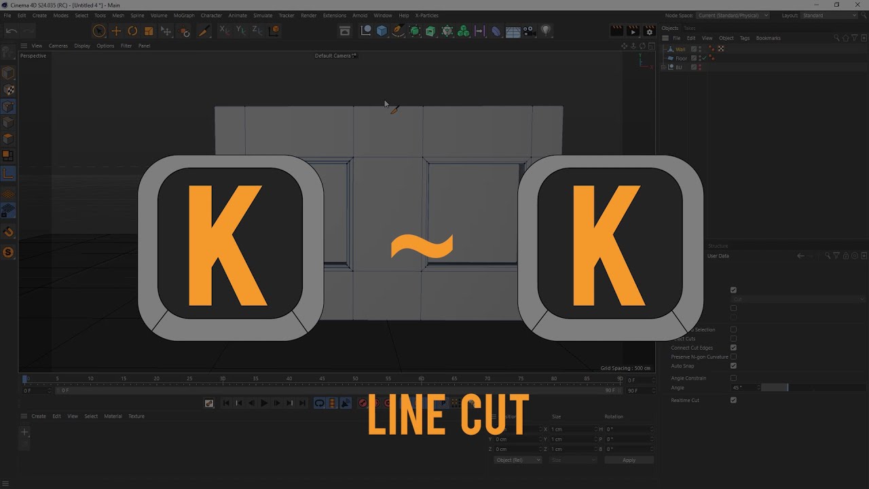The width and height of the screenshot is (869, 489).
Task: Open Edit Render Settings
Action: (x=649, y=31)
